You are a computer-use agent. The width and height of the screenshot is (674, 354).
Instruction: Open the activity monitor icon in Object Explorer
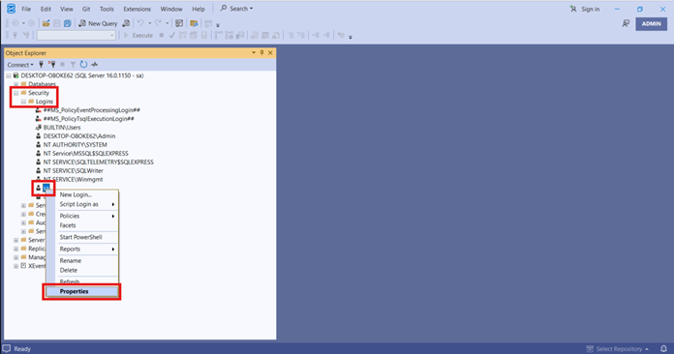point(94,65)
